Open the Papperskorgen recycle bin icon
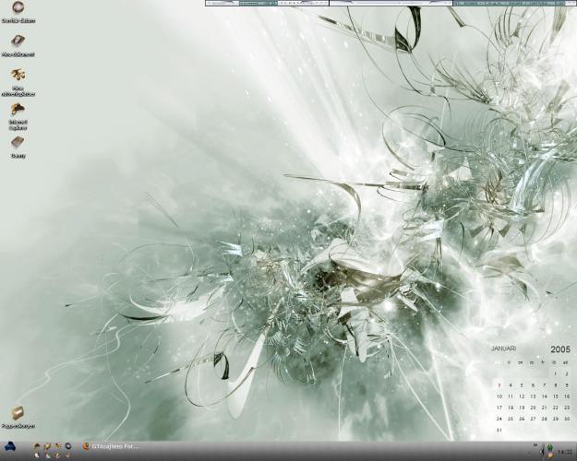The image size is (577, 461). coord(18,416)
